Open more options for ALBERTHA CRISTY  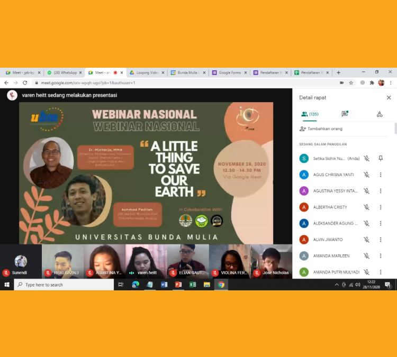coord(380,207)
